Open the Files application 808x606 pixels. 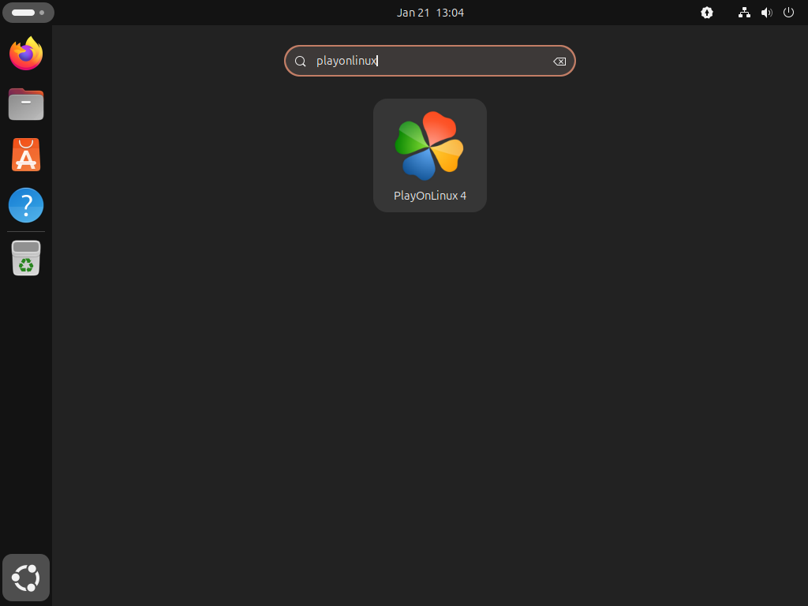click(26, 104)
